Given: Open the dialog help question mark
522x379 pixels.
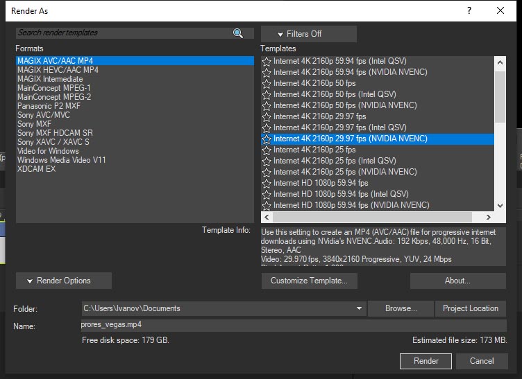Looking at the screenshot, I should [x=469, y=11].
